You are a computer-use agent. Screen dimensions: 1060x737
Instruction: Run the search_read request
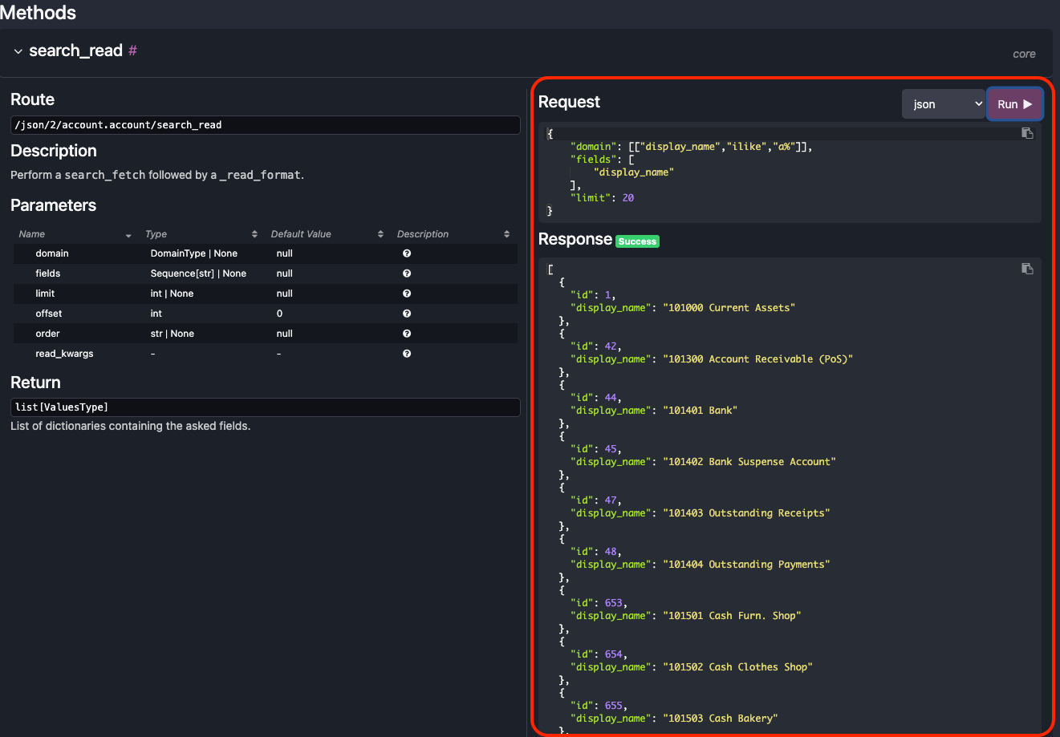pyautogui.click(x=1014, y=103)
